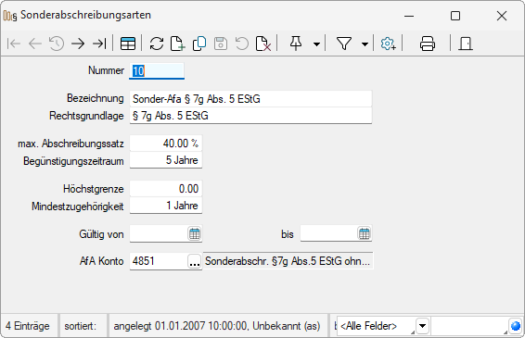Maximize the Sonderabschreibungsarten window

tap(455, 16)
